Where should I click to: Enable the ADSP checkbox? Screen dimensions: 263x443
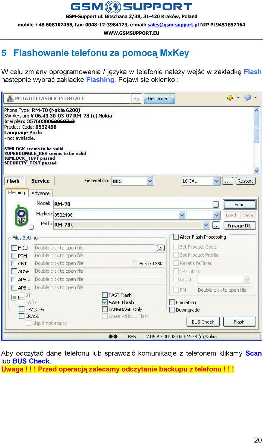[15, 271]
